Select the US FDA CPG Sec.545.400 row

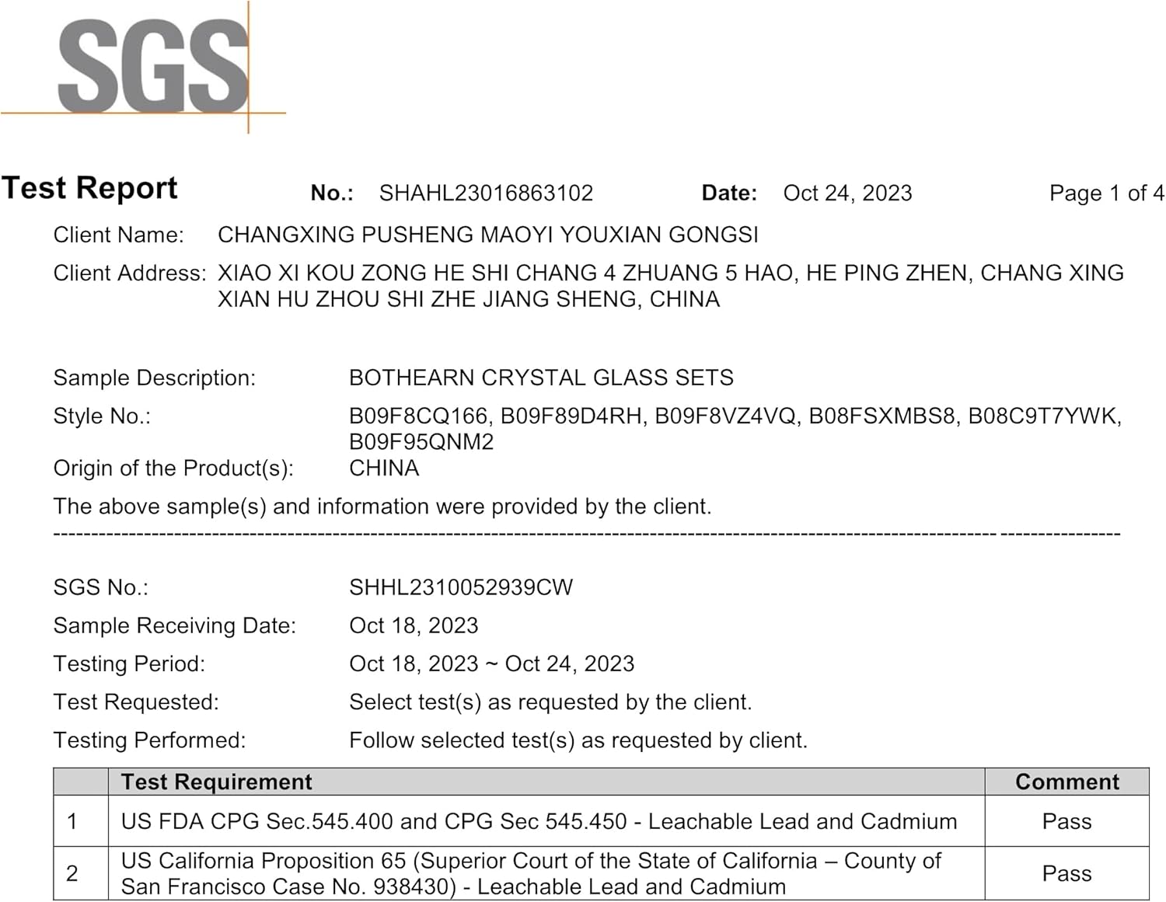click(601, 821)
